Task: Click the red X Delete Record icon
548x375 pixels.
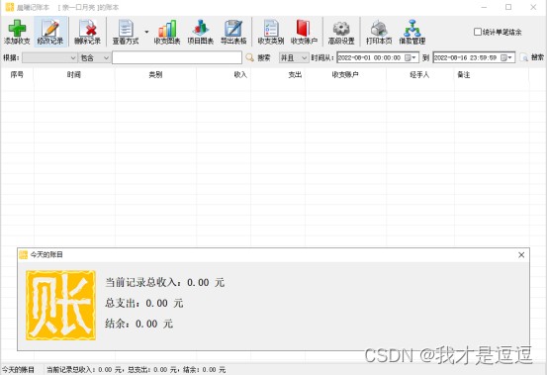Action: 87,32
